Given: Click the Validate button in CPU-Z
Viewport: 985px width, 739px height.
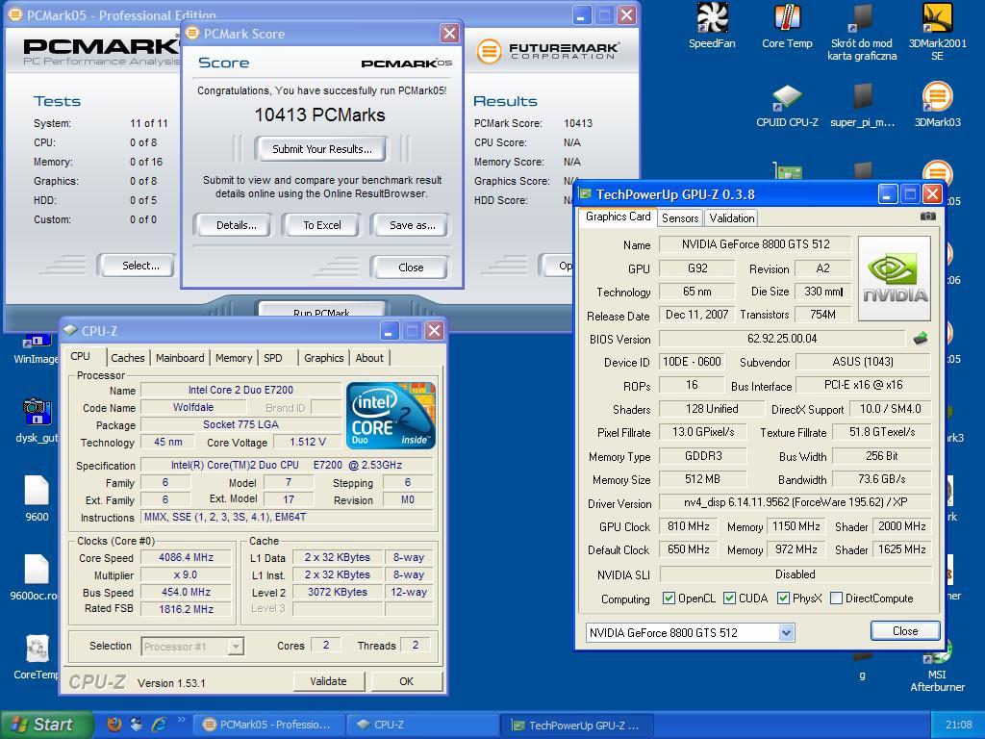Looking at the screenshot, I should tap(328, 681).
